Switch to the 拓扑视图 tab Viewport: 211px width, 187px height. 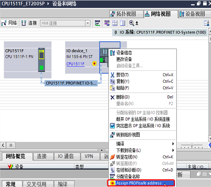[x=126, y=14]
